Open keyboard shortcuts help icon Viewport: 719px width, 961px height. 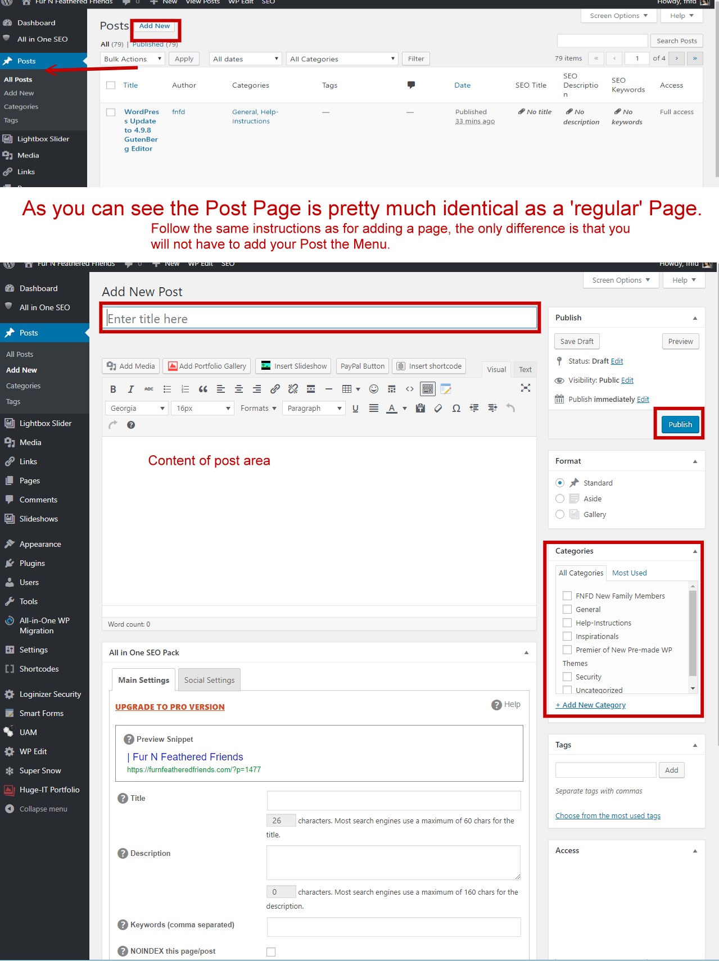click(x=131, y=425)
